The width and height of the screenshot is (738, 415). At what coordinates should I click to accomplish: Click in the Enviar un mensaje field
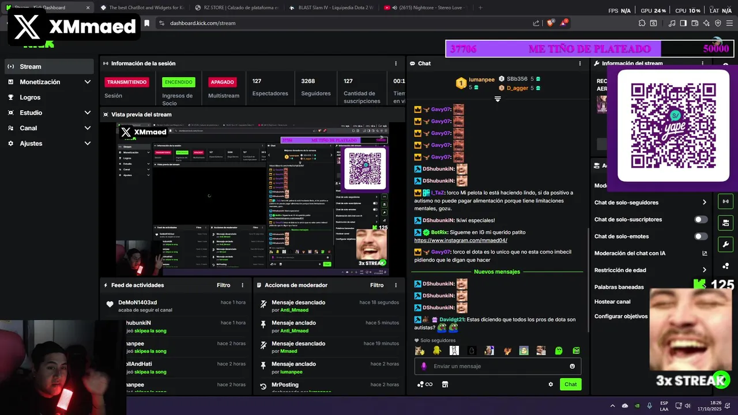[x=498, y=366]
